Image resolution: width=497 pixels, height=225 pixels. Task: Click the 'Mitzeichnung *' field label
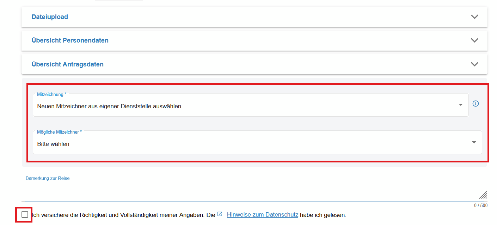click(51, 95)
